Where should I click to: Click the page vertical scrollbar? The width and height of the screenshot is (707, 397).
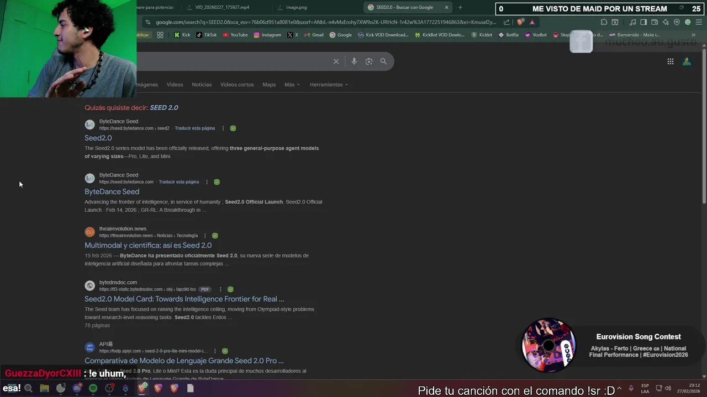point(704,127)
